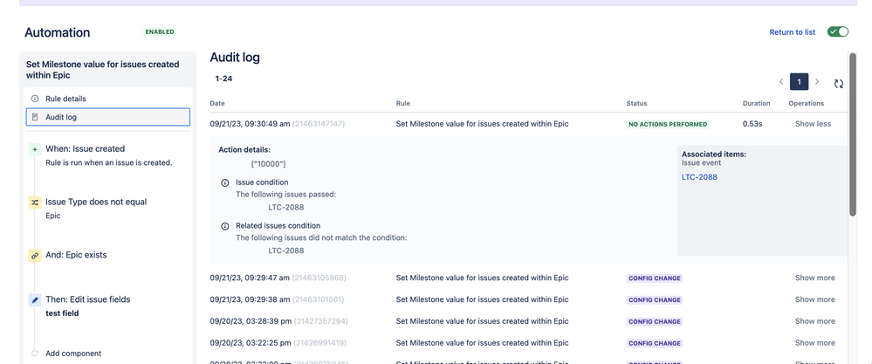Go to previous audit log page
Image resolution: width=872 pixels, height=364 pixels.
click(781, 82)
